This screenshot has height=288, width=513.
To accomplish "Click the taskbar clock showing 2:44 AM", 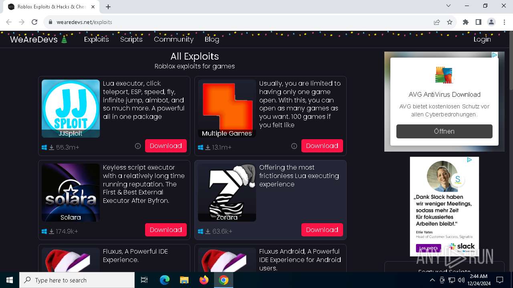I will coord(478,280).
